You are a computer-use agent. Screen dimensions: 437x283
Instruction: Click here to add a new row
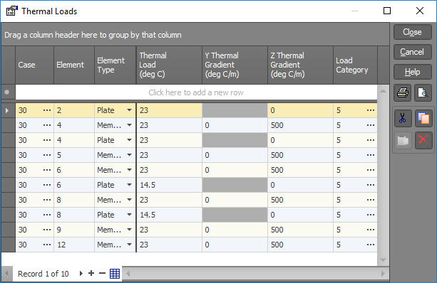196,92
